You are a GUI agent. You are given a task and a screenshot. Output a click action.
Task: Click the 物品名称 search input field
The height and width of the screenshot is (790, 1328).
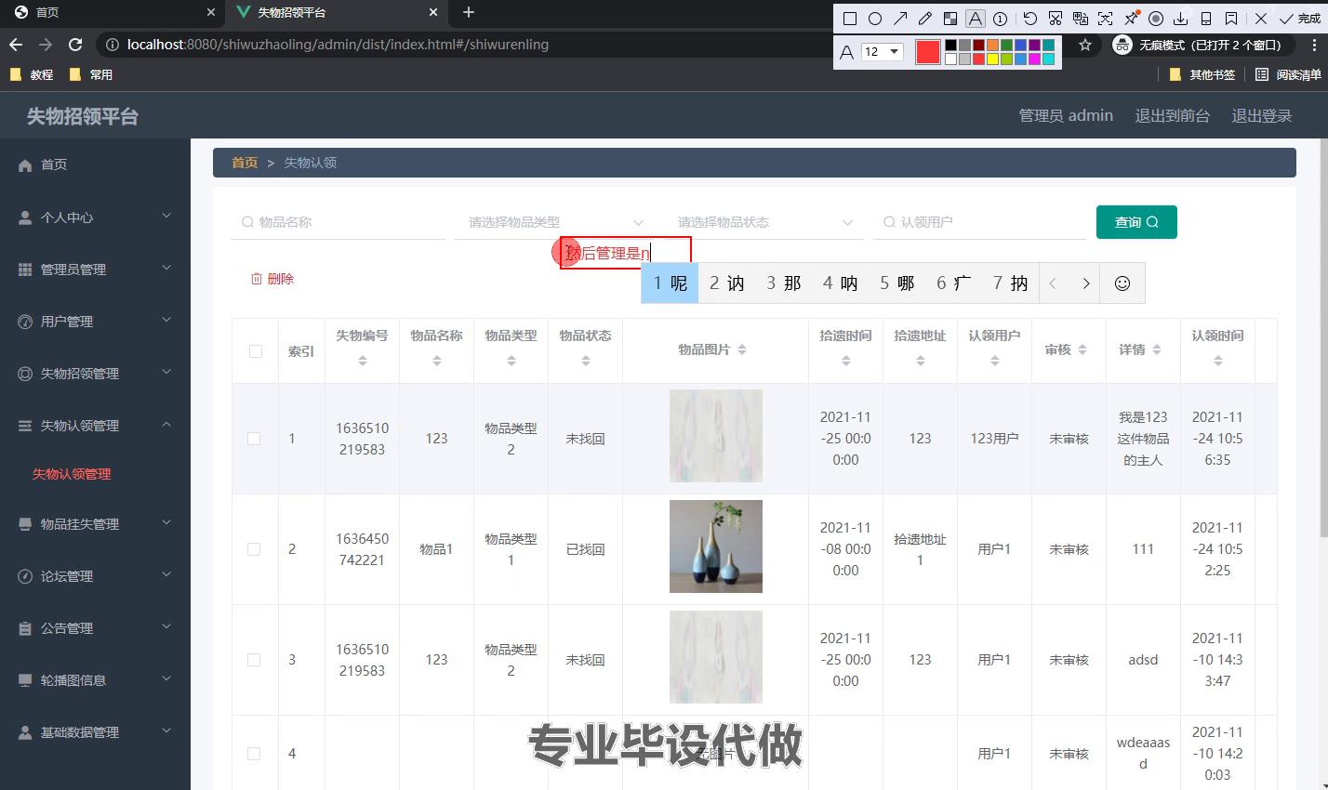click(339, 222)
